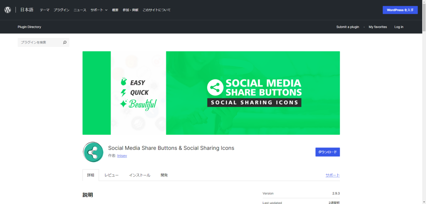Click the plugin share icon logo
The width and height of the screenshot is (426, 204).
(x=93, y=152)
